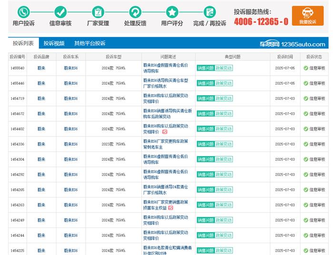Open series link 蔚来ES6 in row 1454292

(71, 175)
